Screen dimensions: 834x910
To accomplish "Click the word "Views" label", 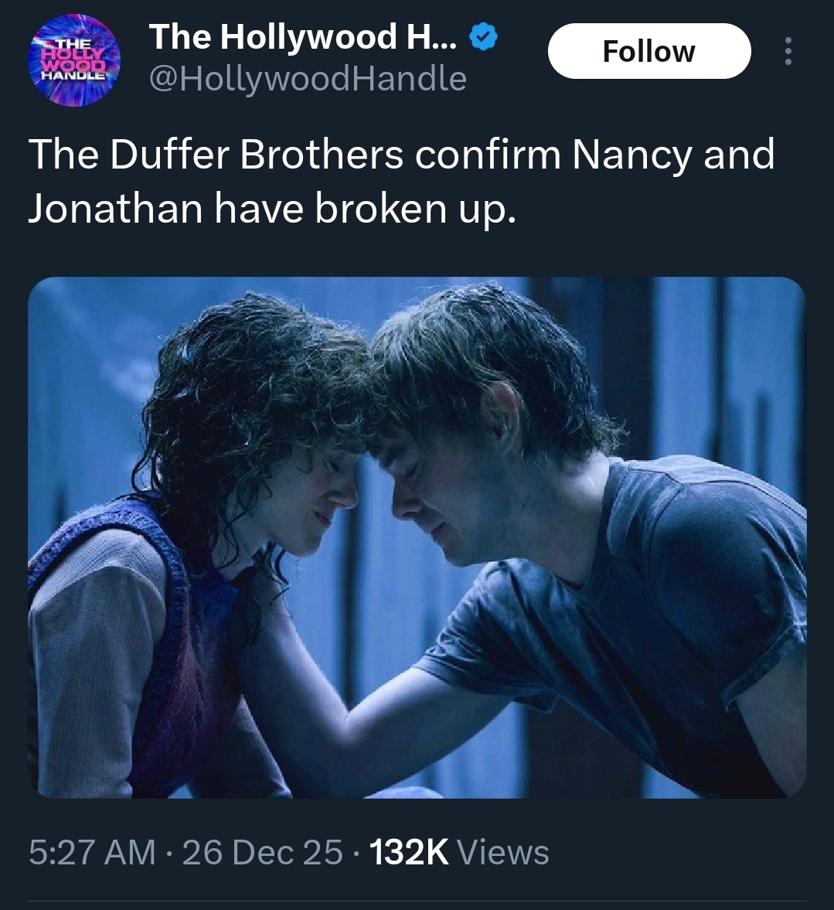I will tap(503, 852).
